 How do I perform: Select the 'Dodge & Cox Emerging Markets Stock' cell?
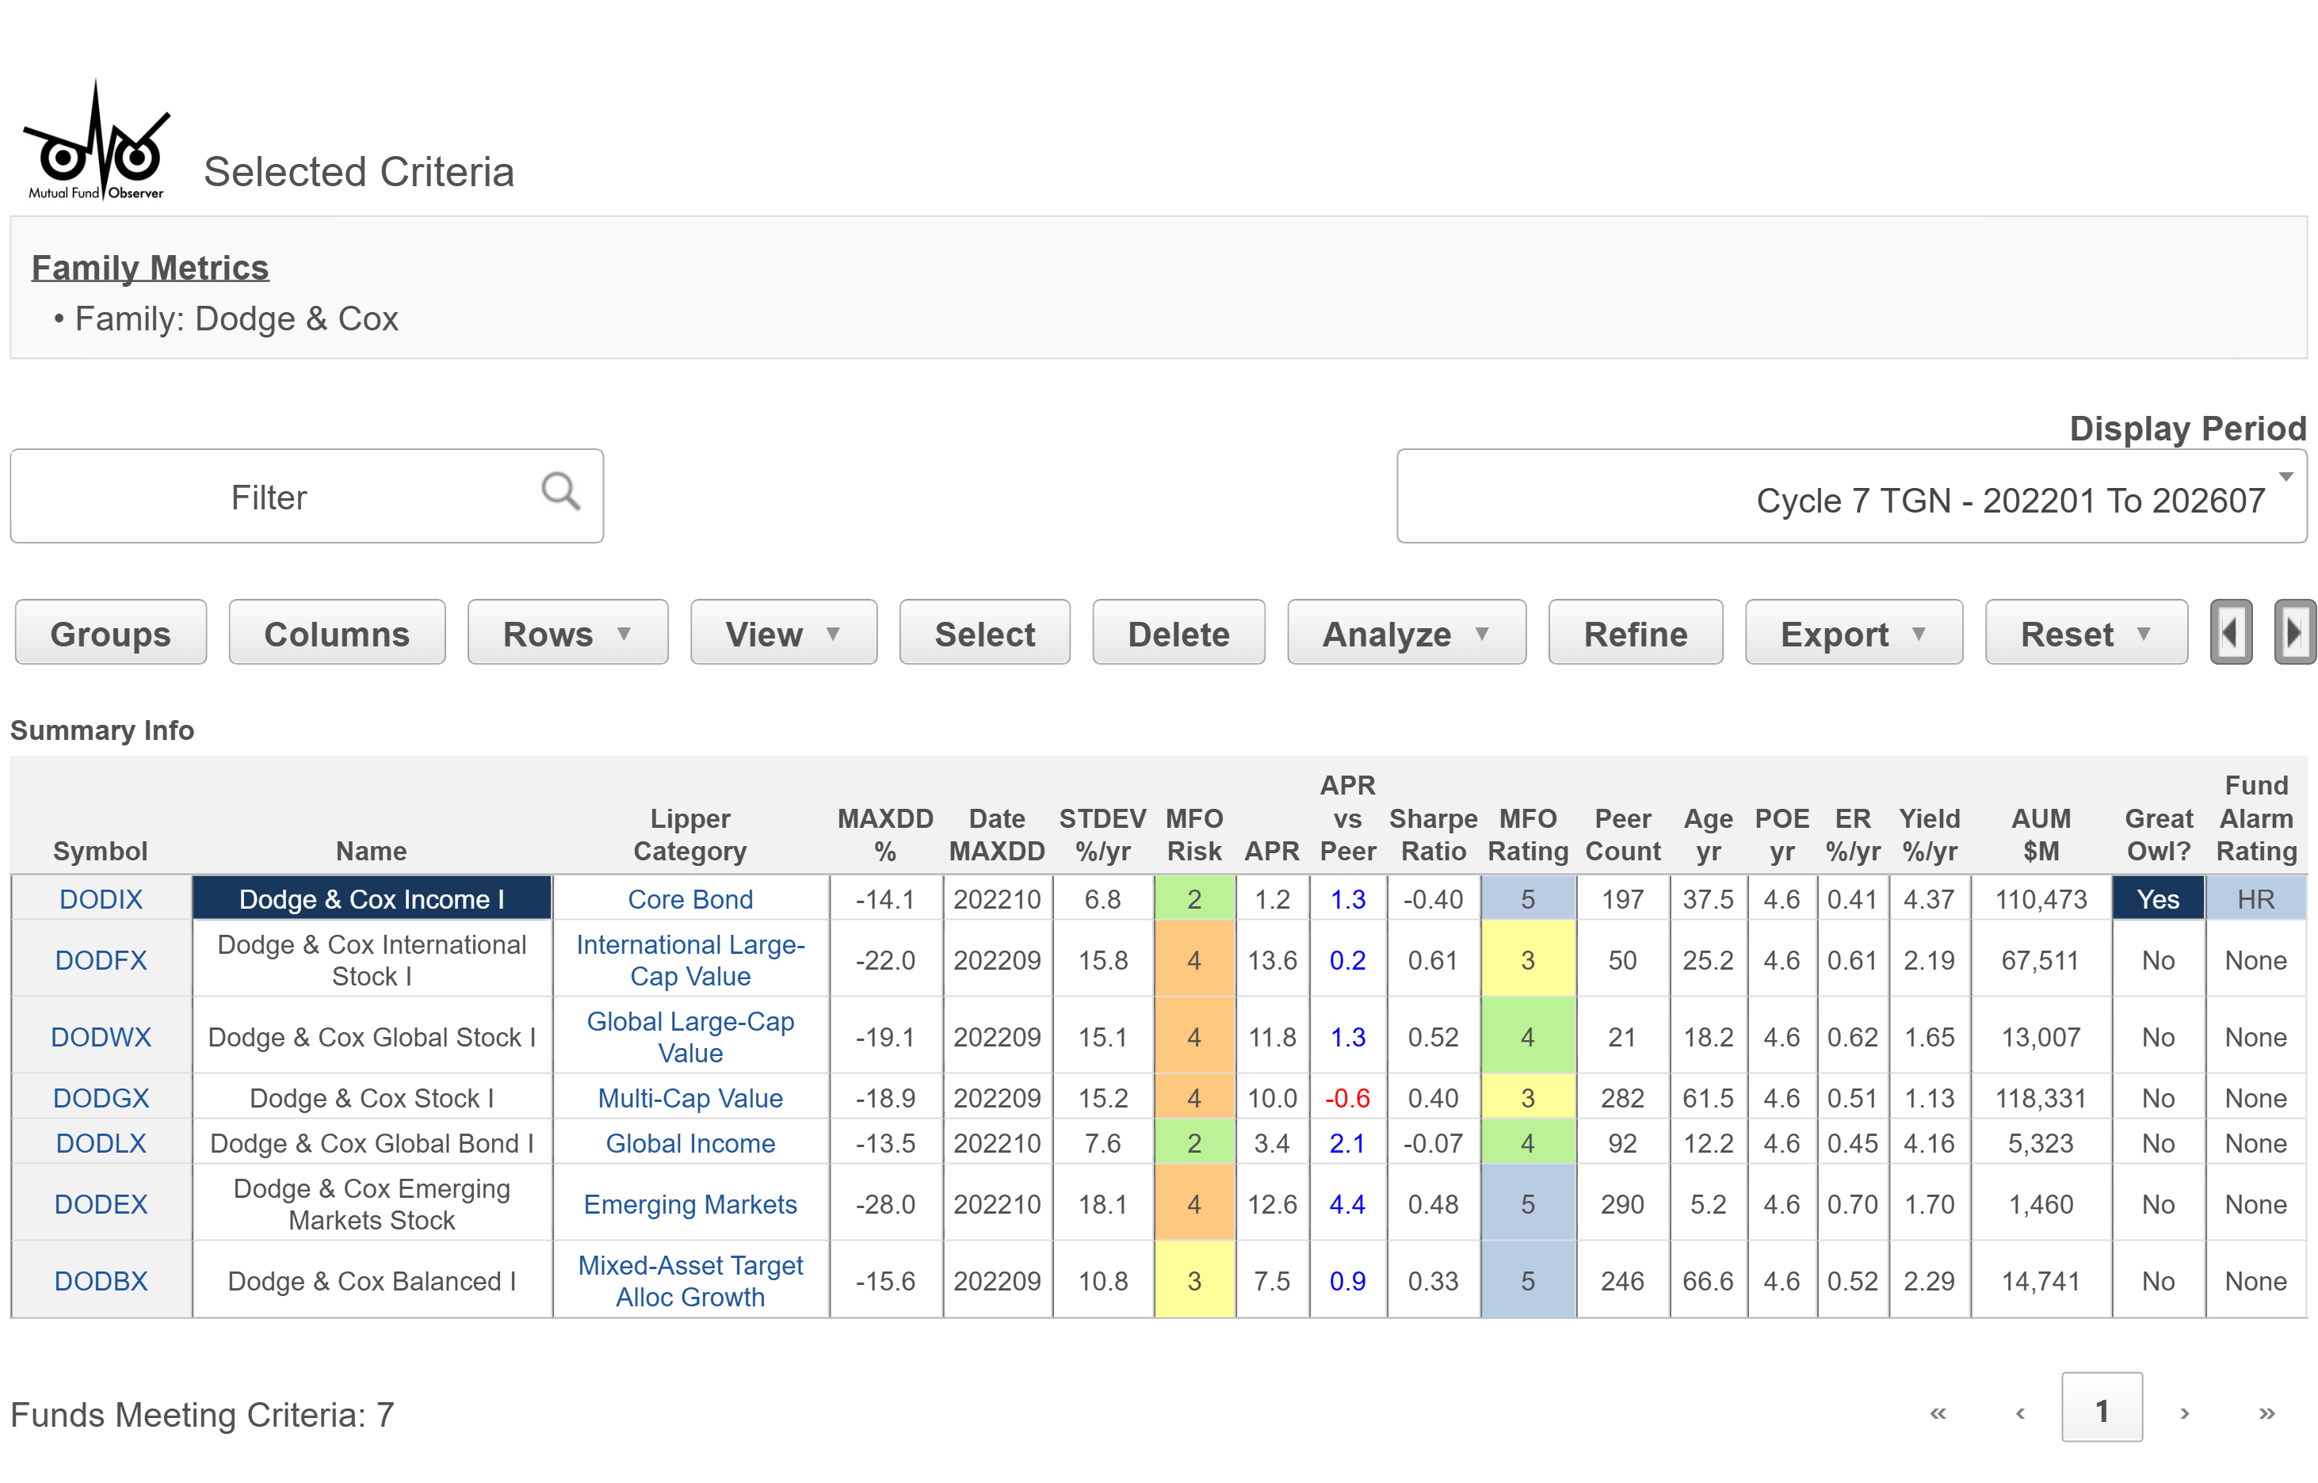coord(372,1203)
